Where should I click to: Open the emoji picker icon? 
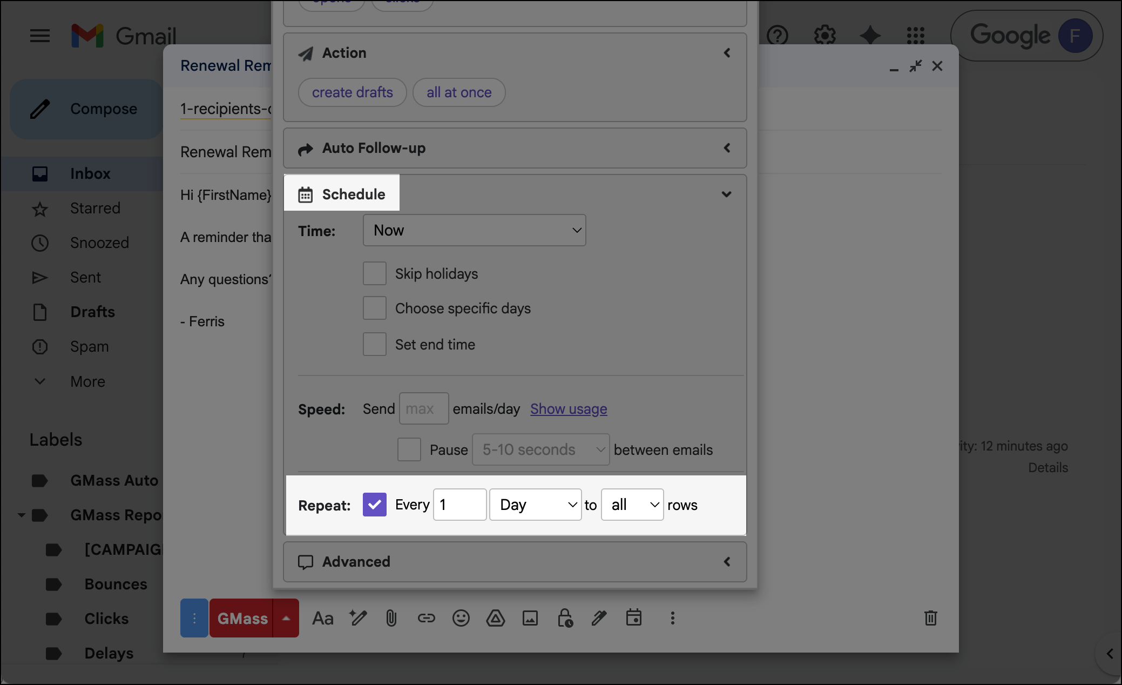[x=461, y=618]
